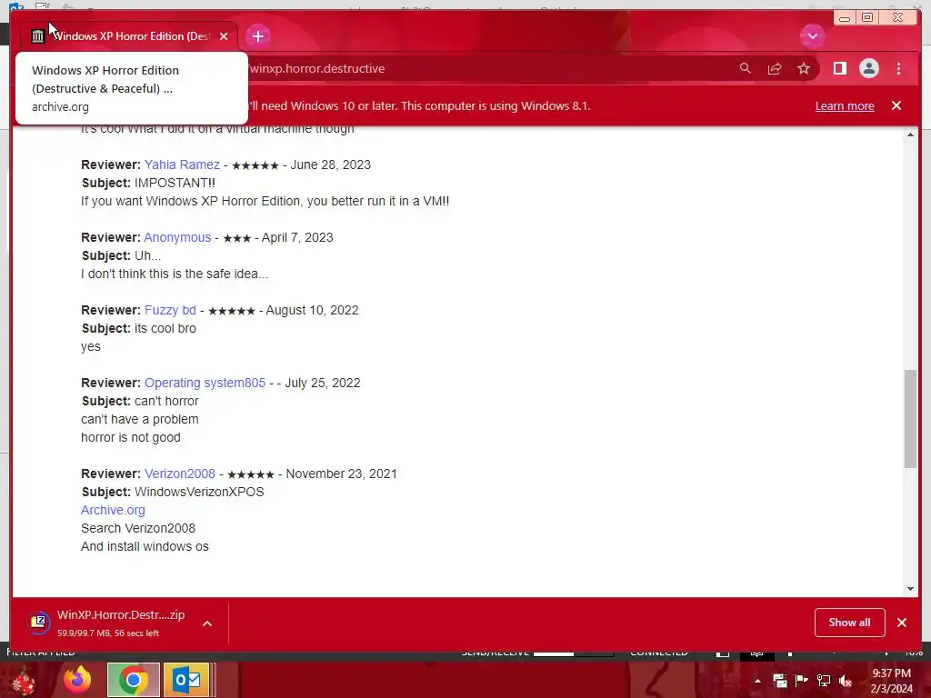The width and height of the screenshot is (931, 698).
Task: Show hidden system tray icons
Action: click(x=757, y=681)
